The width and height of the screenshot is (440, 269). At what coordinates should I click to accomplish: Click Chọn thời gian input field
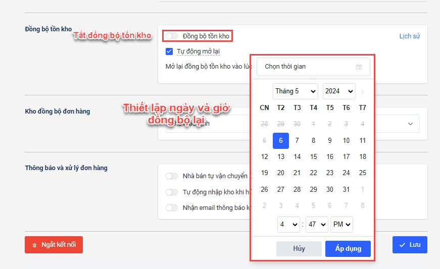[x=313, y=67]
